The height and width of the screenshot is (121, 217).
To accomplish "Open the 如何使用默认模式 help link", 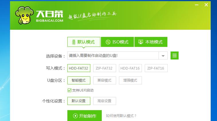I will click(x=121, y=116).
